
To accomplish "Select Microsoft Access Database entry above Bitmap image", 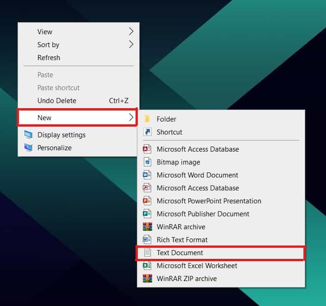I will click(x=221, y=149).
